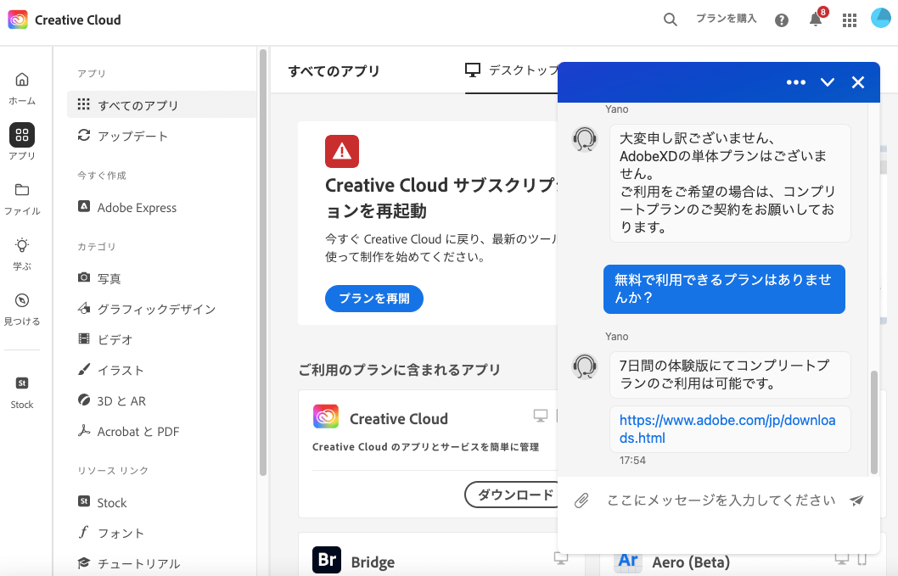This screenshot has height=576, width=898.
Task: Open the help question mark icon
Action: [781, 20]
